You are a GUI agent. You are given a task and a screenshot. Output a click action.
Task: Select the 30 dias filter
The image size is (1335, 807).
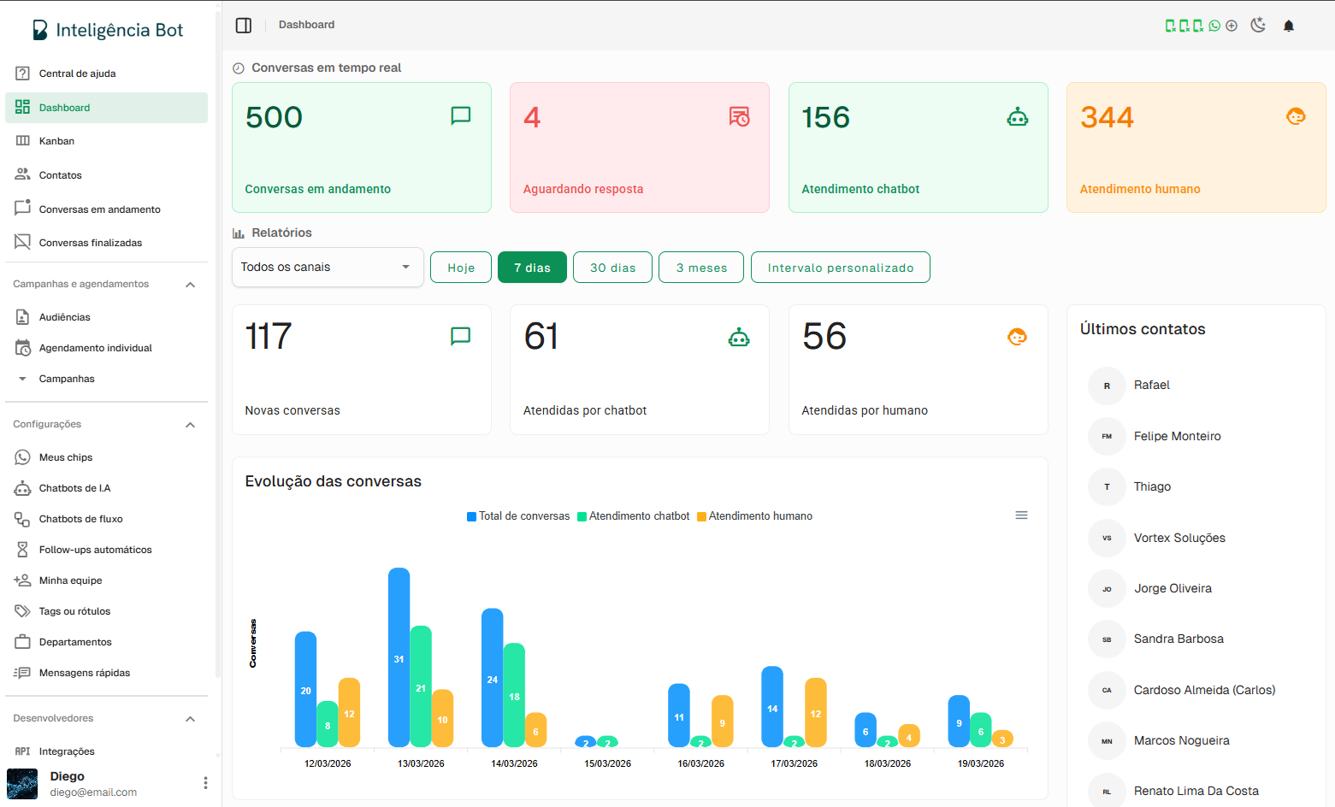tap(612, 268)
